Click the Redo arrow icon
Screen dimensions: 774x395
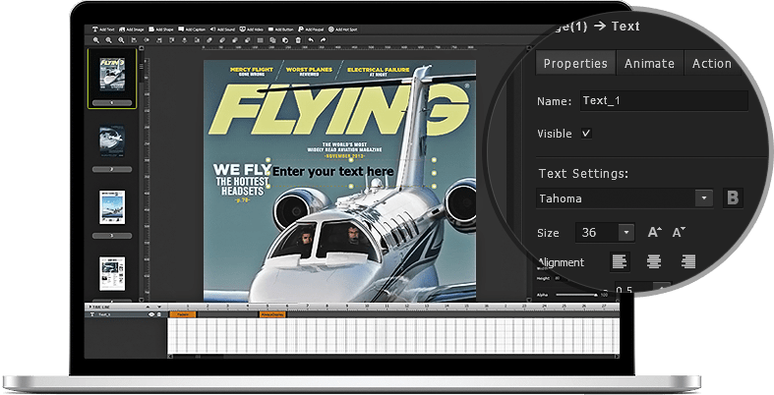[323, 40]
